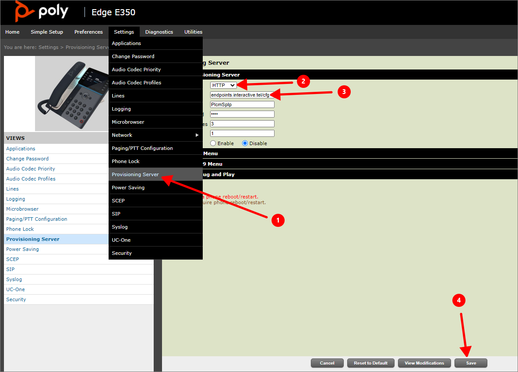Open the Utilities menu tab
The image size is (518, 372).
click(193, 32)
